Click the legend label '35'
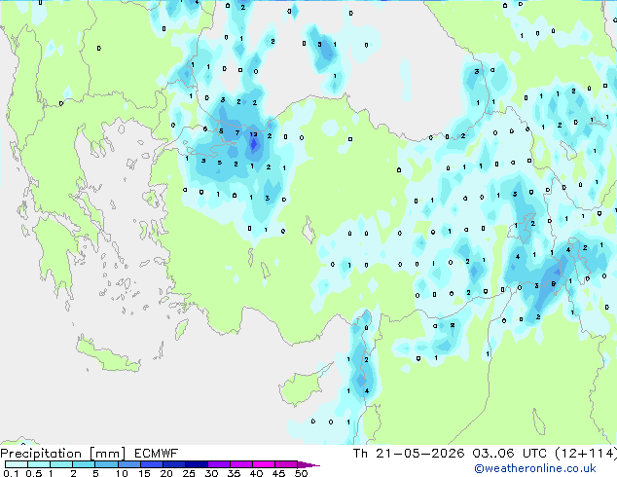The width and height of the screenshot is (617, 477). pyautogui.click(x=234, y=473)
